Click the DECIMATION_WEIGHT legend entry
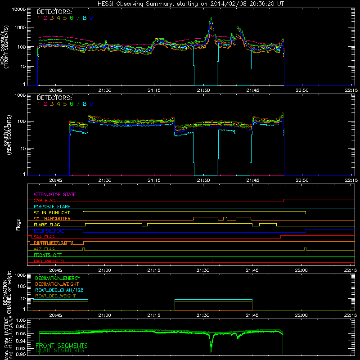The image size is (360, 360). click(x=57, y=284)
